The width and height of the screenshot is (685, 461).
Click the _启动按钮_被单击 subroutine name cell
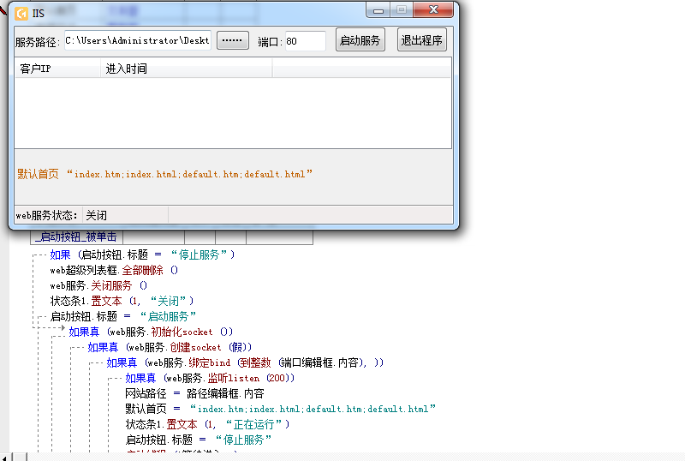click(76, 237)
